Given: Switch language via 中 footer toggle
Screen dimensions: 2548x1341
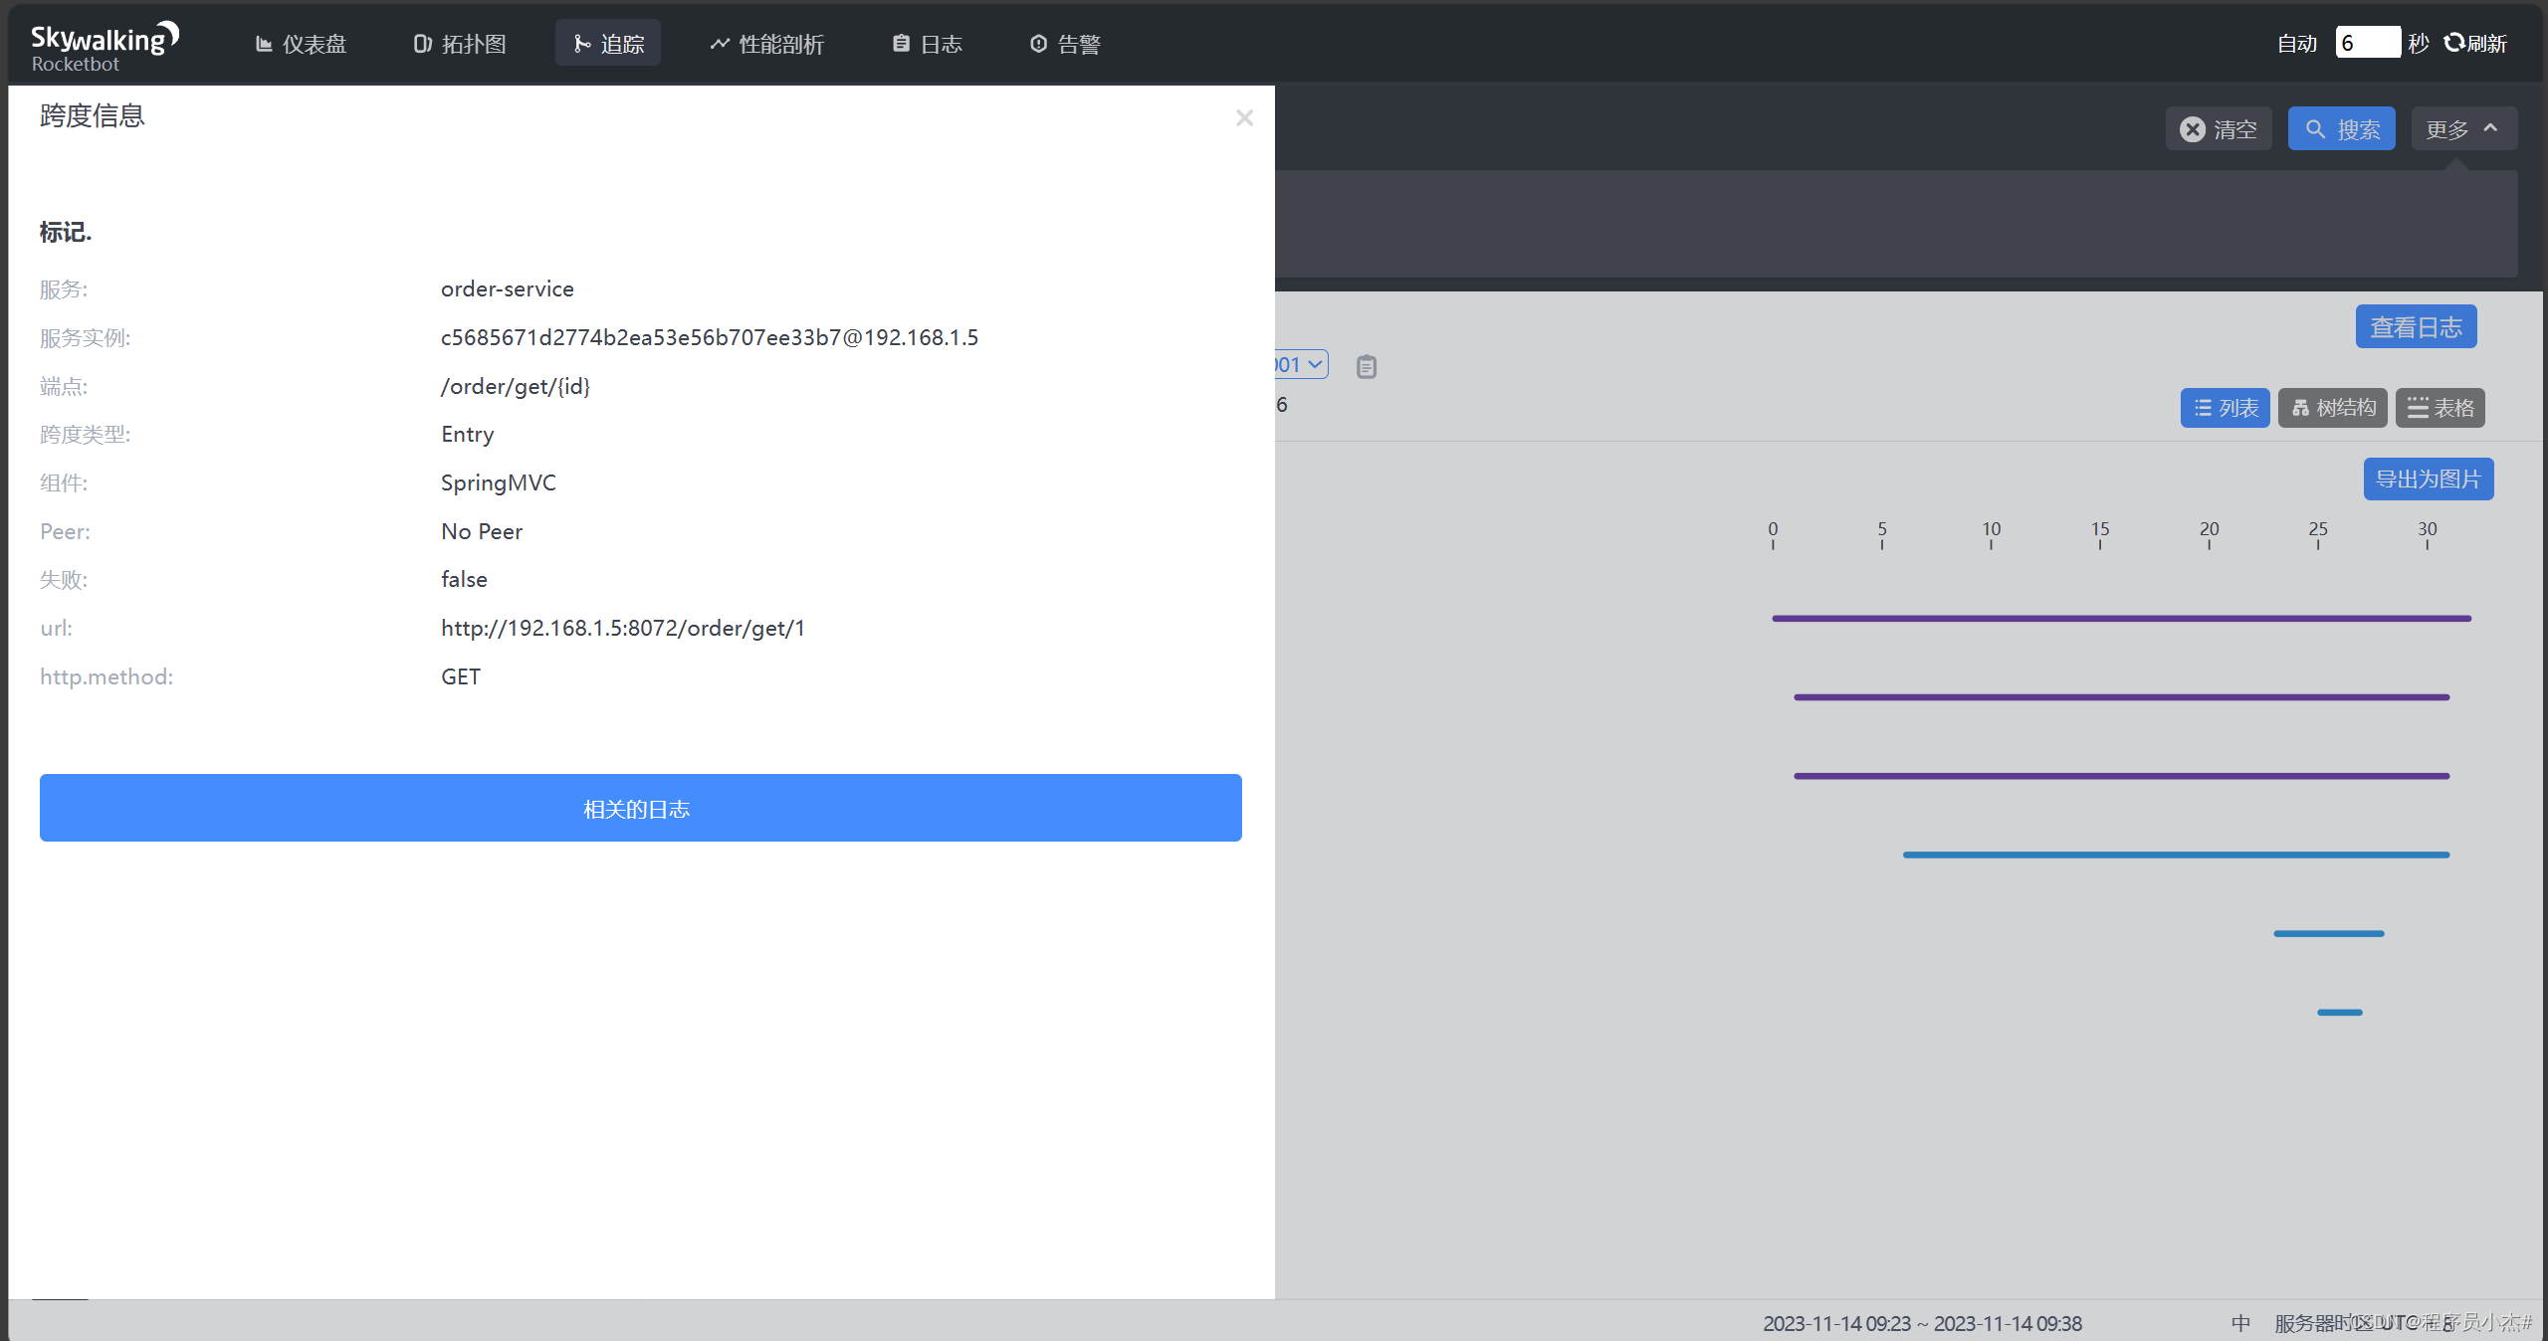Looking at the screenshot, I should coord(2240,1323).
